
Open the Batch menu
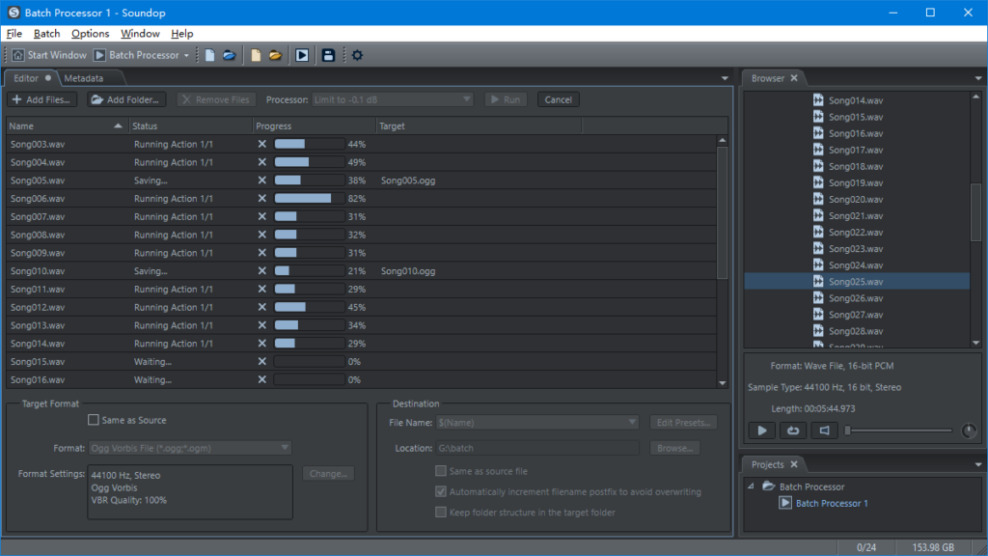tap(46, 33)
